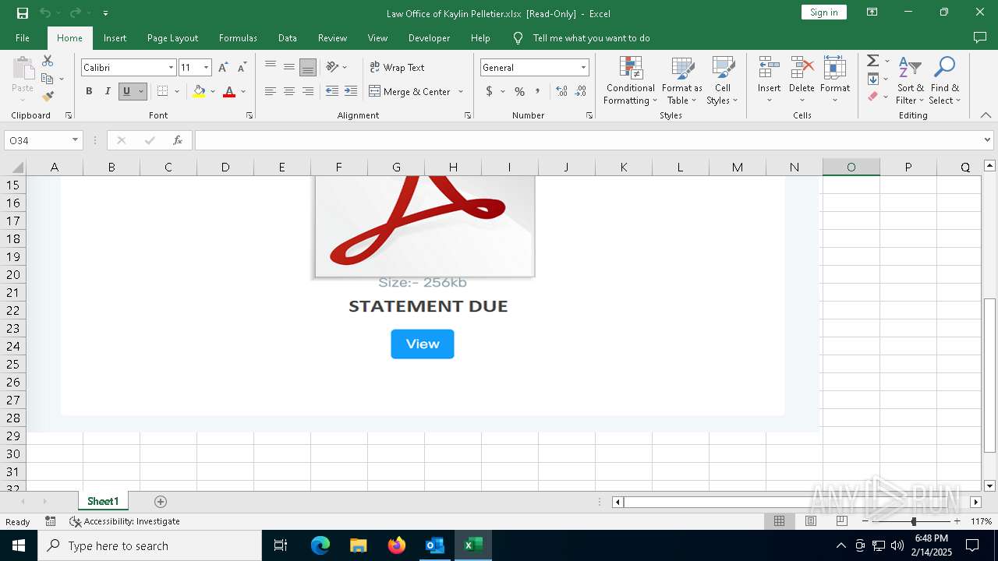Toggle Center alignment

point(289,91)
